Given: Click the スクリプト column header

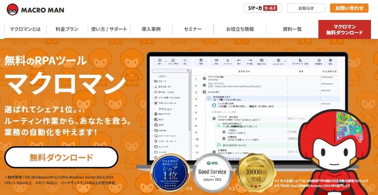Looking at the screenshot, I should [244, 72].
